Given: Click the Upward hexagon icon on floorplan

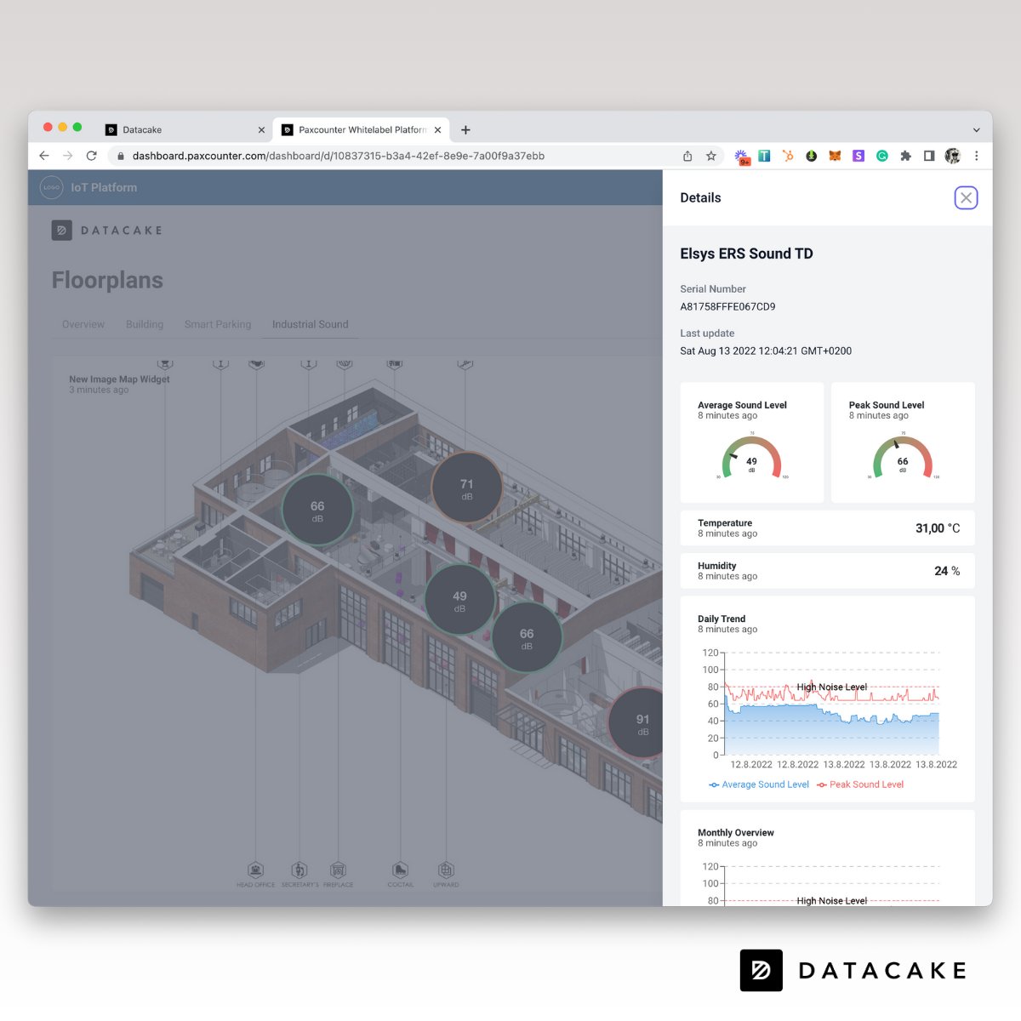Looking at the screenshot, I should click(446, 870).
